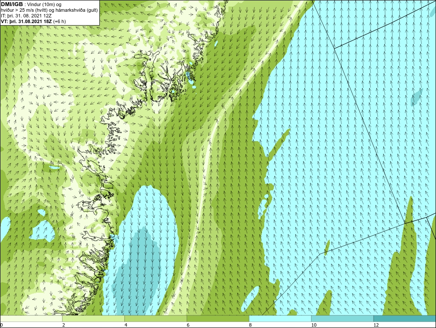This screenshot has width=436, height=328.
Task: Select the 8–10 m/s light cyan swatch
Action: tap(280, 318)
